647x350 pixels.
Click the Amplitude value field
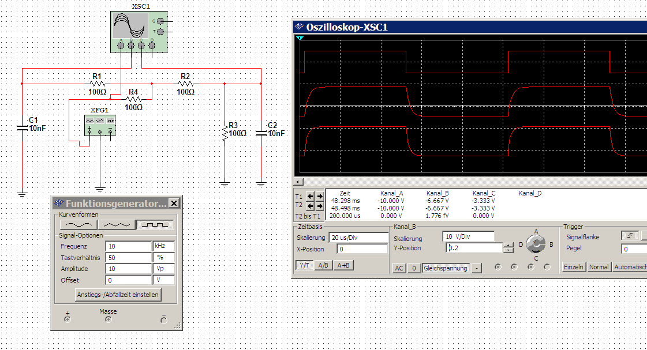pyautogui.click(x=128, y=268)
